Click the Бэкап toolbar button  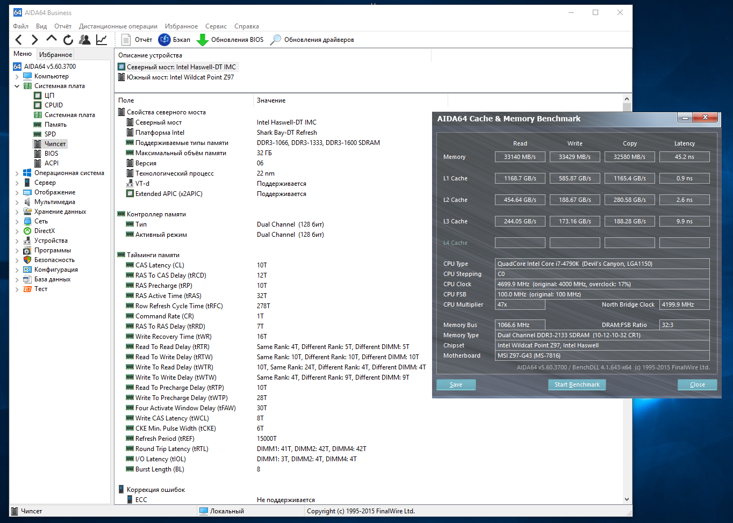coord(175,40)
